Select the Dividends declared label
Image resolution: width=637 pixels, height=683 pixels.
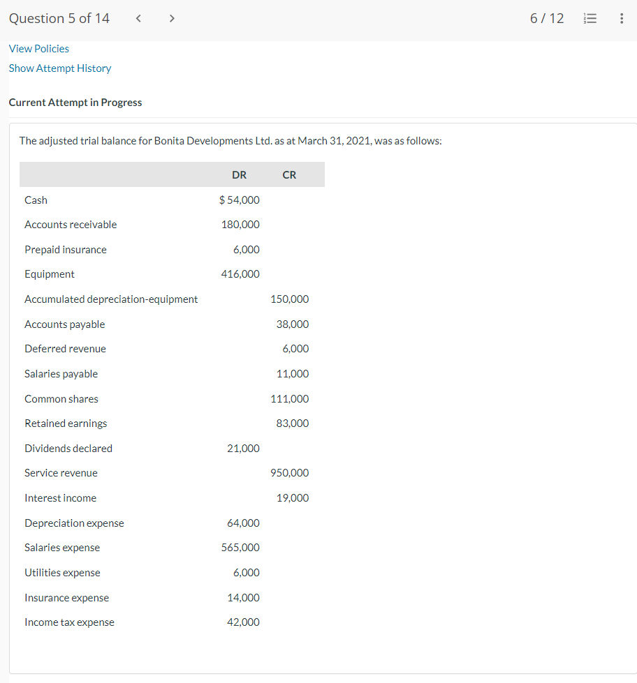68,449
